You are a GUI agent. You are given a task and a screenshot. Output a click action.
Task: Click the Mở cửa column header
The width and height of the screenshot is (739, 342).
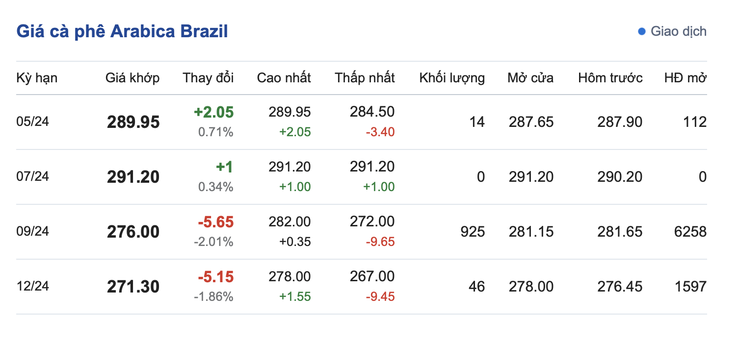click(530, 78)
